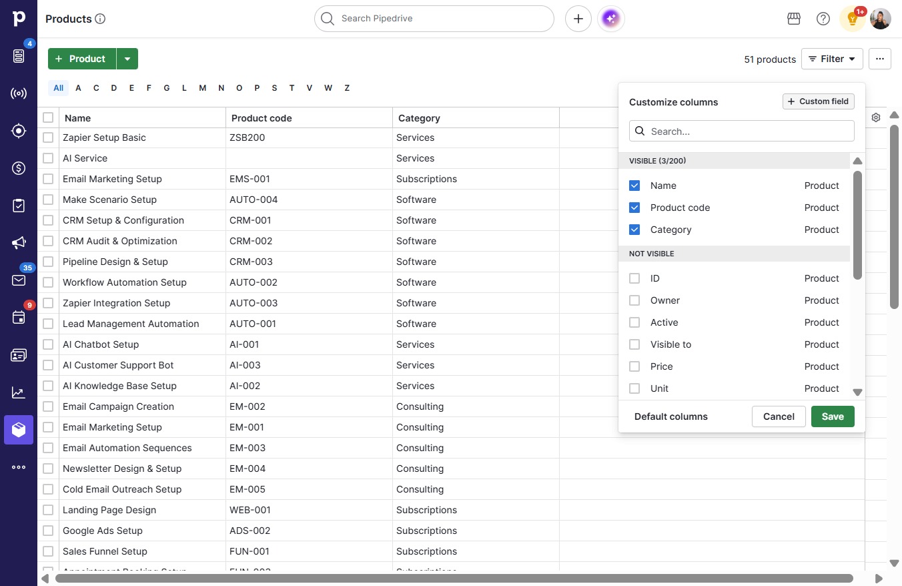Click Custom field button
Screen dimensions: 902x586
click(819, 101)
